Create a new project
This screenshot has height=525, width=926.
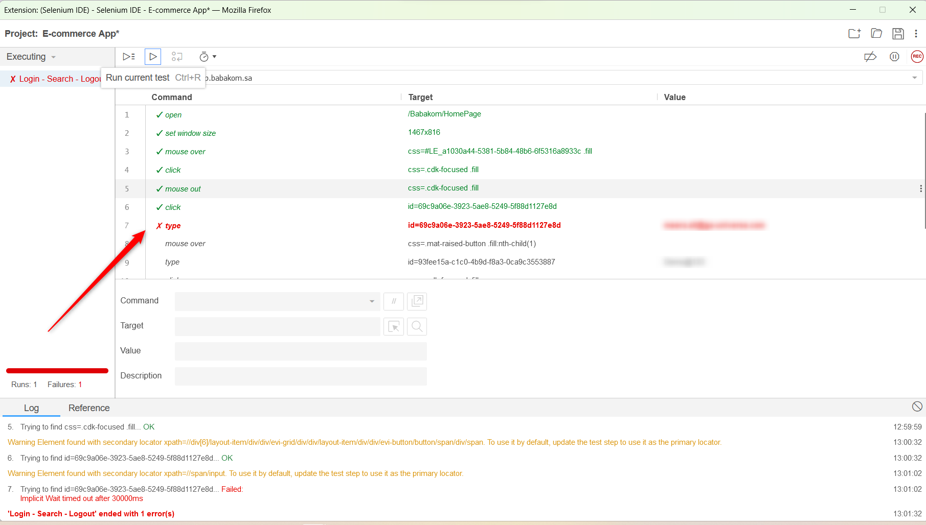854,33
